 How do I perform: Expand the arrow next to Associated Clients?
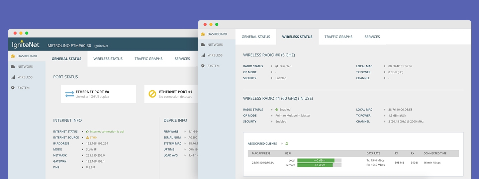tap(282, 144)
